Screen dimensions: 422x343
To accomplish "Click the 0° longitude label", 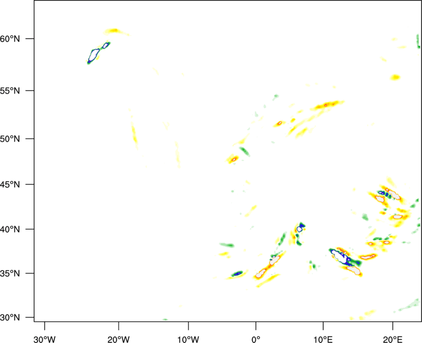I will (x=256, y=339).
